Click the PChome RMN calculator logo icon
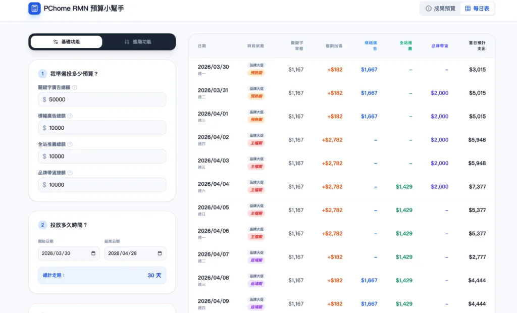517x313 pixels. click(34, 8)
